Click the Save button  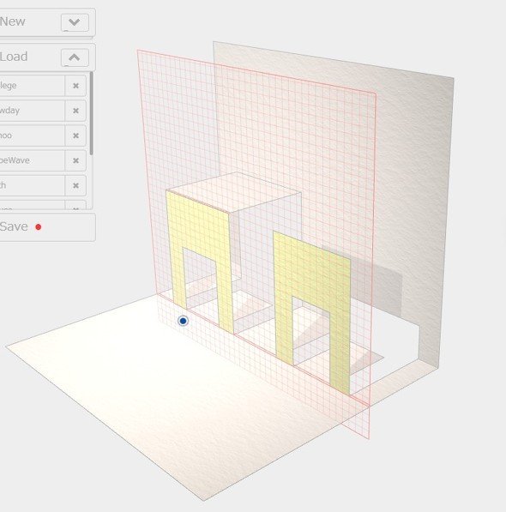tap(47, 227)
